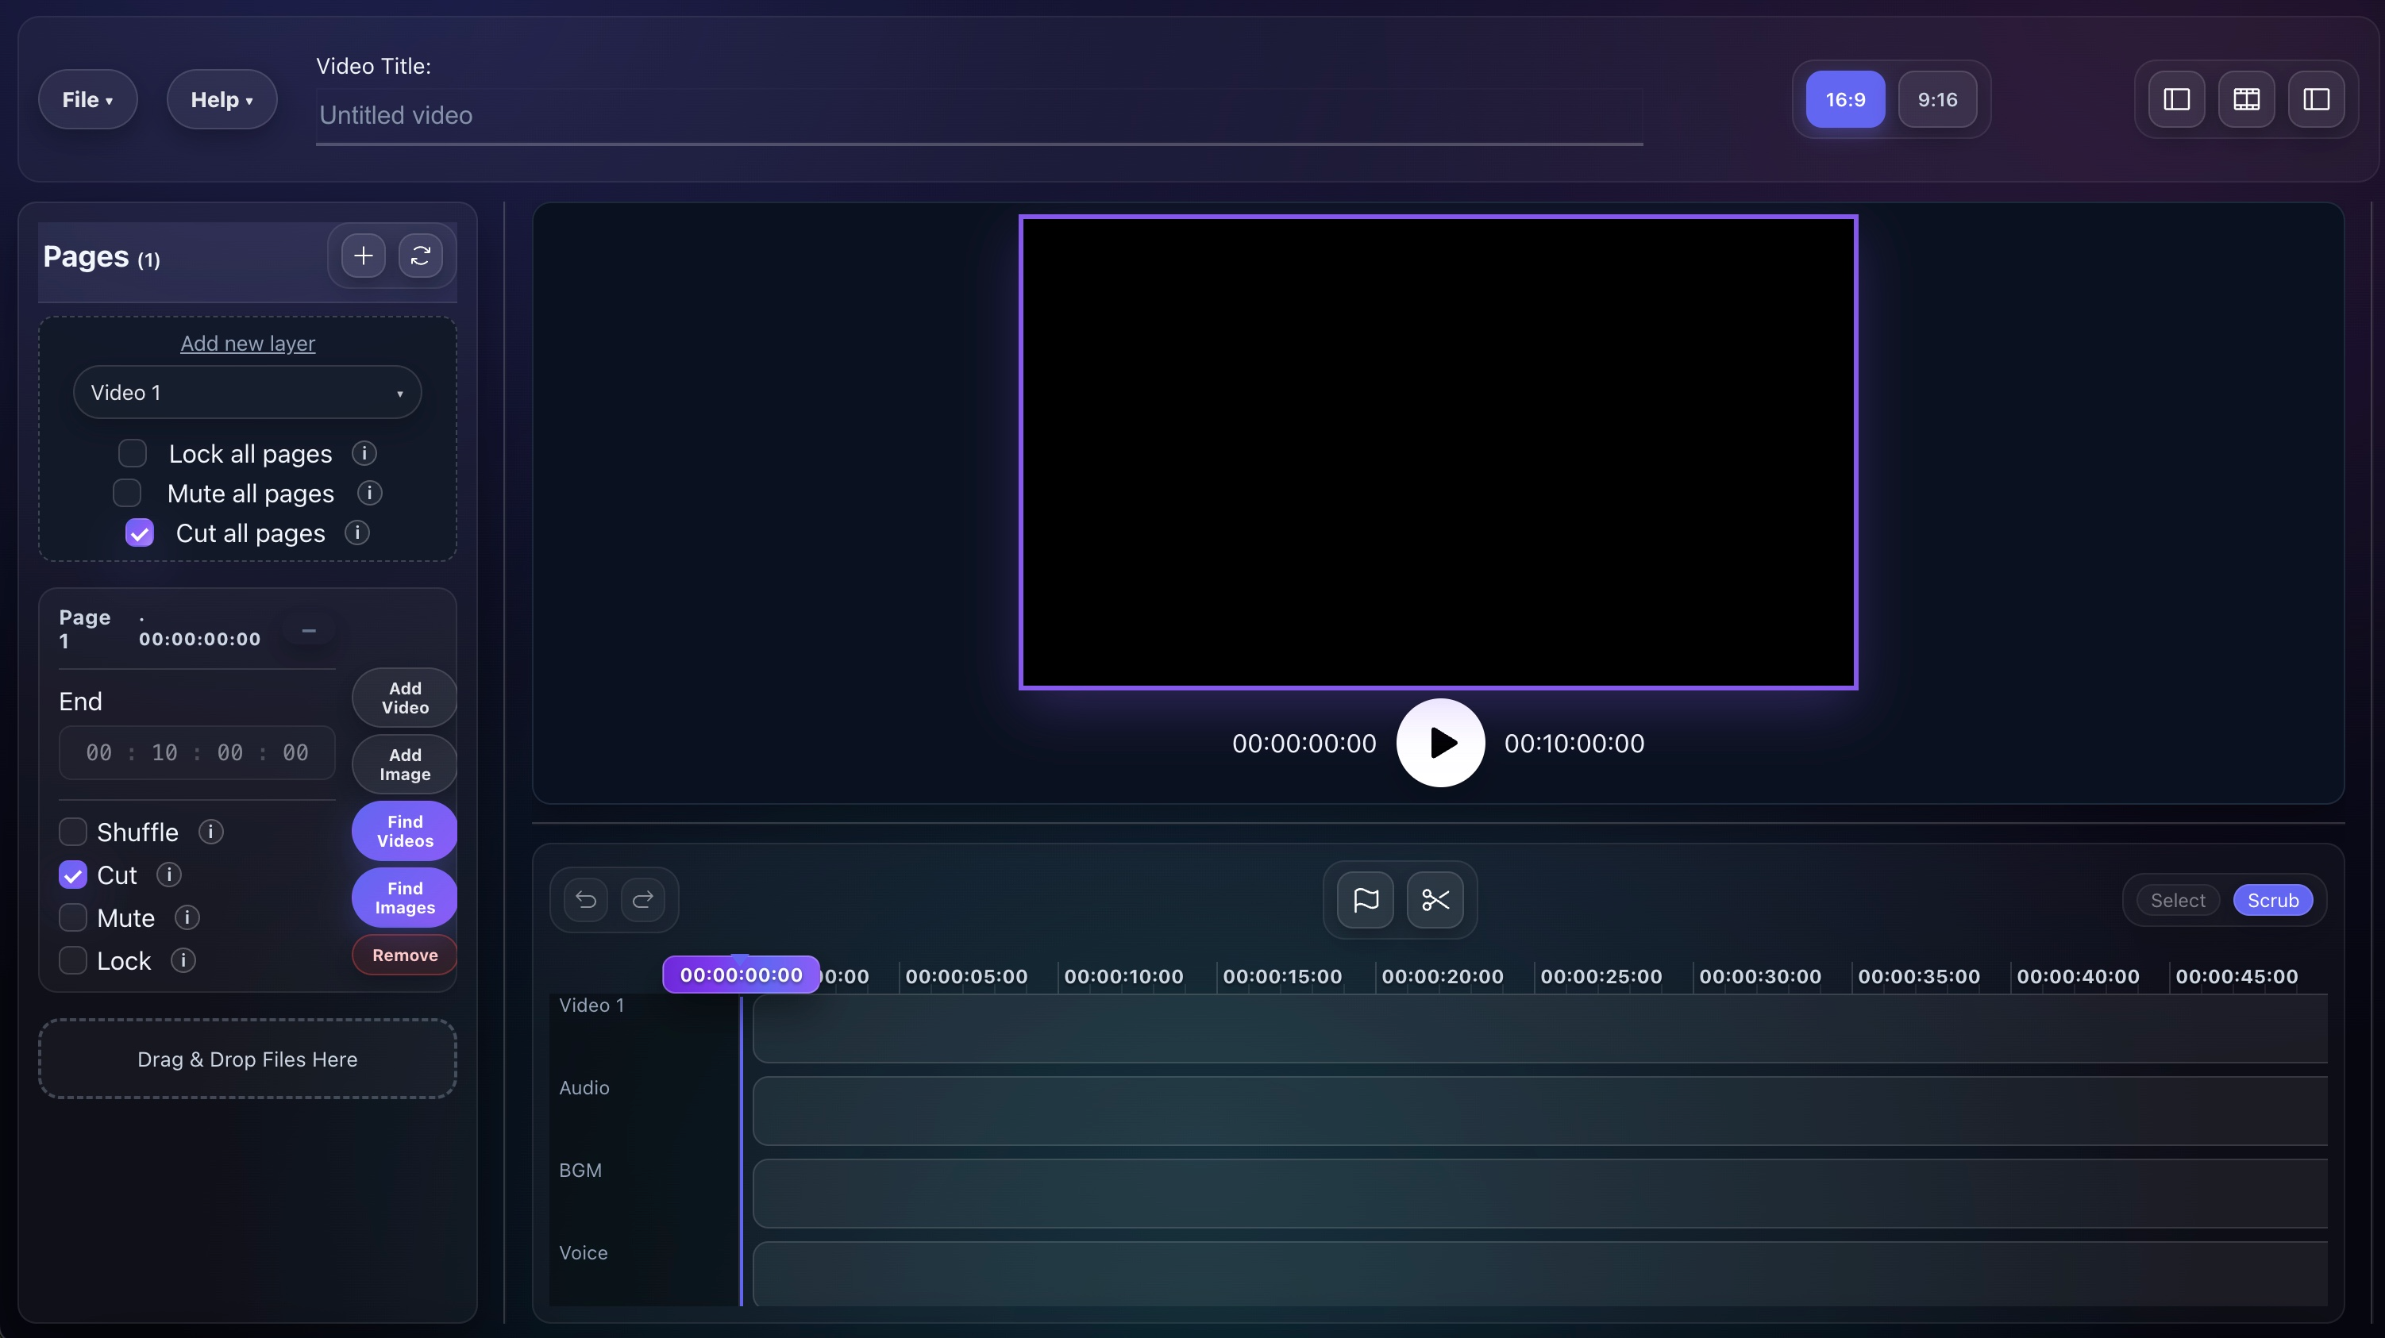The image size is (2385, 1338).
Task: Uncheck Cut for Page 1
Action: click(x=73, y=875)
